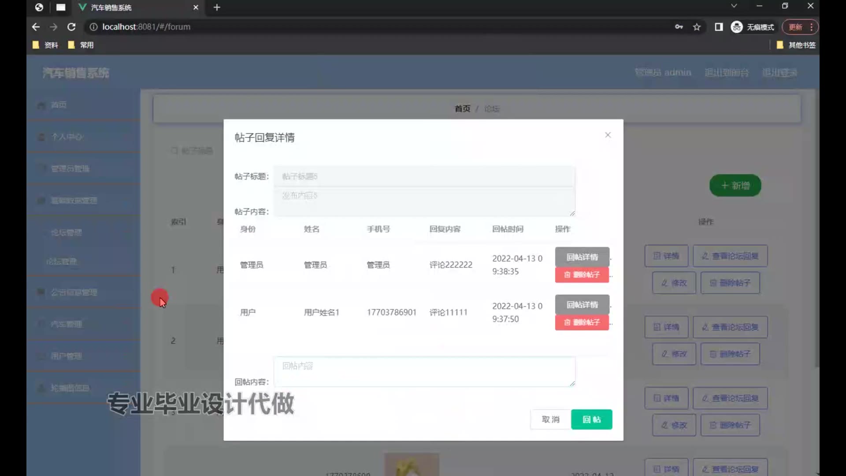Click the browser back arrow

tap(36, 27)
